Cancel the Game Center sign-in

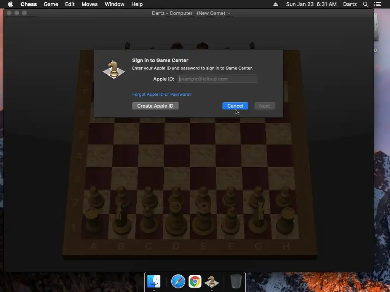pyautogui.click(x=235, y=106)
